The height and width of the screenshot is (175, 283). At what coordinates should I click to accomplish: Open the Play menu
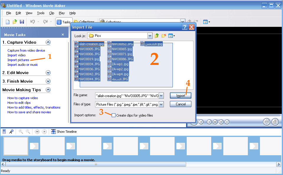point(62,13)
